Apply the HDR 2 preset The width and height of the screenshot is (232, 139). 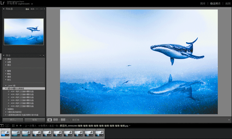[x=22, y=95]
